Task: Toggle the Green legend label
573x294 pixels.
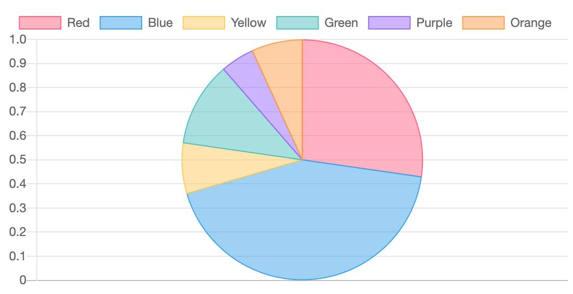Action: click(341, 23)
